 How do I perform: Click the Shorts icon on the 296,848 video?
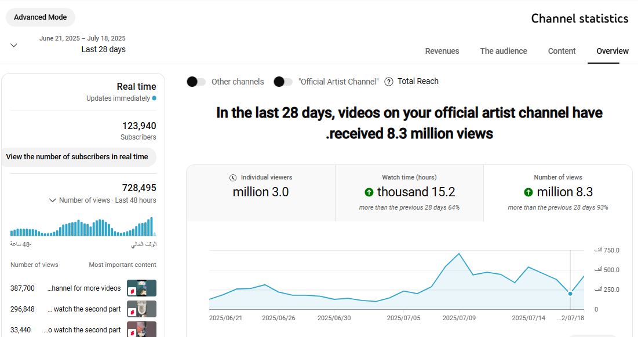132,311
